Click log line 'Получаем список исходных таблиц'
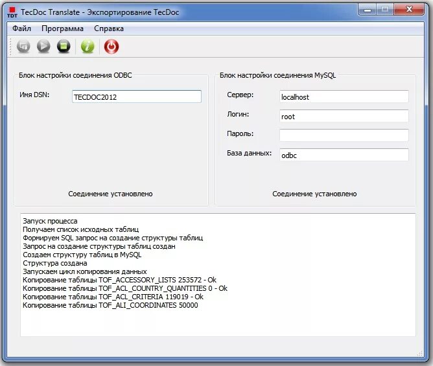This screenshot has width=433, height=366. point(80,229)
